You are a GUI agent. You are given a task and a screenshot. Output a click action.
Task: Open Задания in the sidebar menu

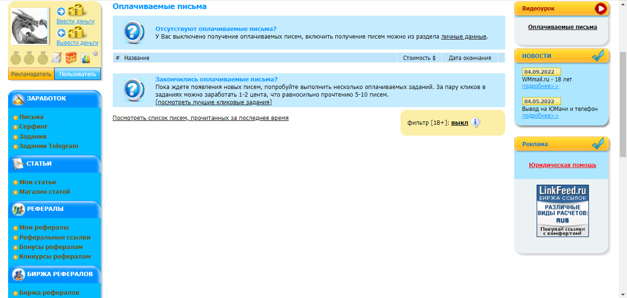33,137
